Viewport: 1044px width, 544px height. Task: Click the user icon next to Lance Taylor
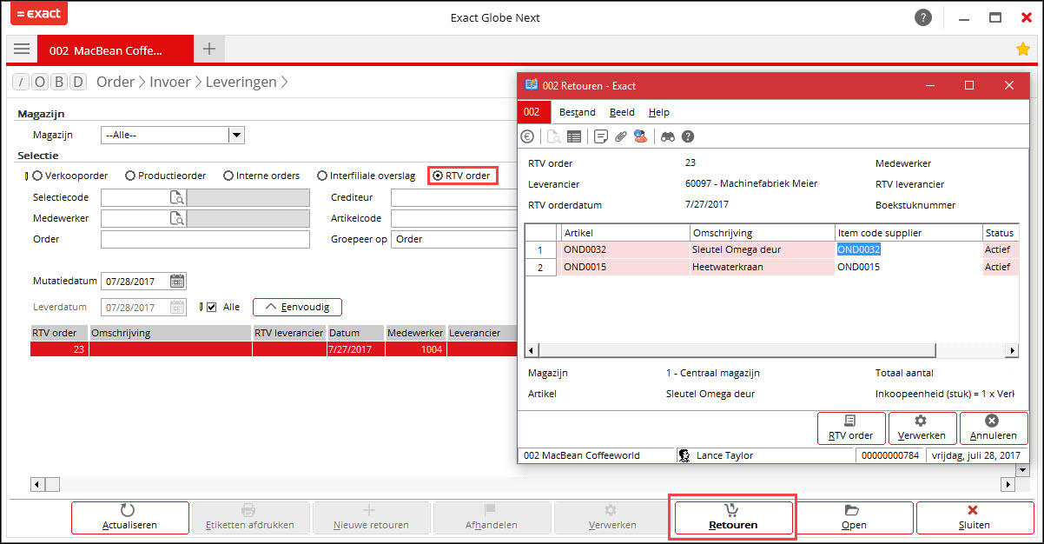click(x=684, y=455)
